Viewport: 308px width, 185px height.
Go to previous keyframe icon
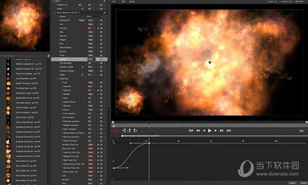(124, 131)
